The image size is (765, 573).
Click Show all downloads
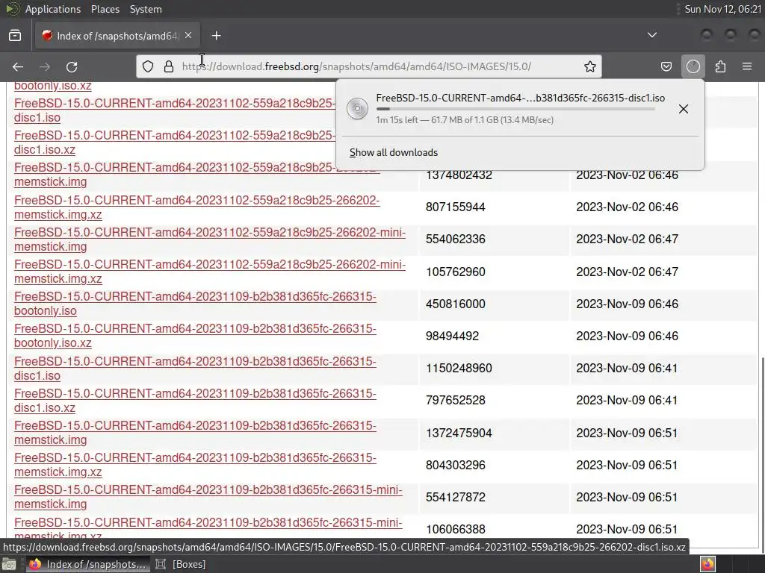point(393,152)
